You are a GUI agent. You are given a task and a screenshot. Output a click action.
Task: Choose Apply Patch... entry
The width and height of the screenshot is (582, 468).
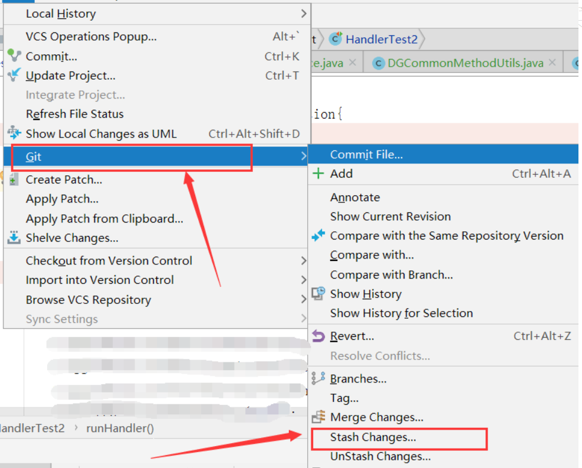point(157,199)
